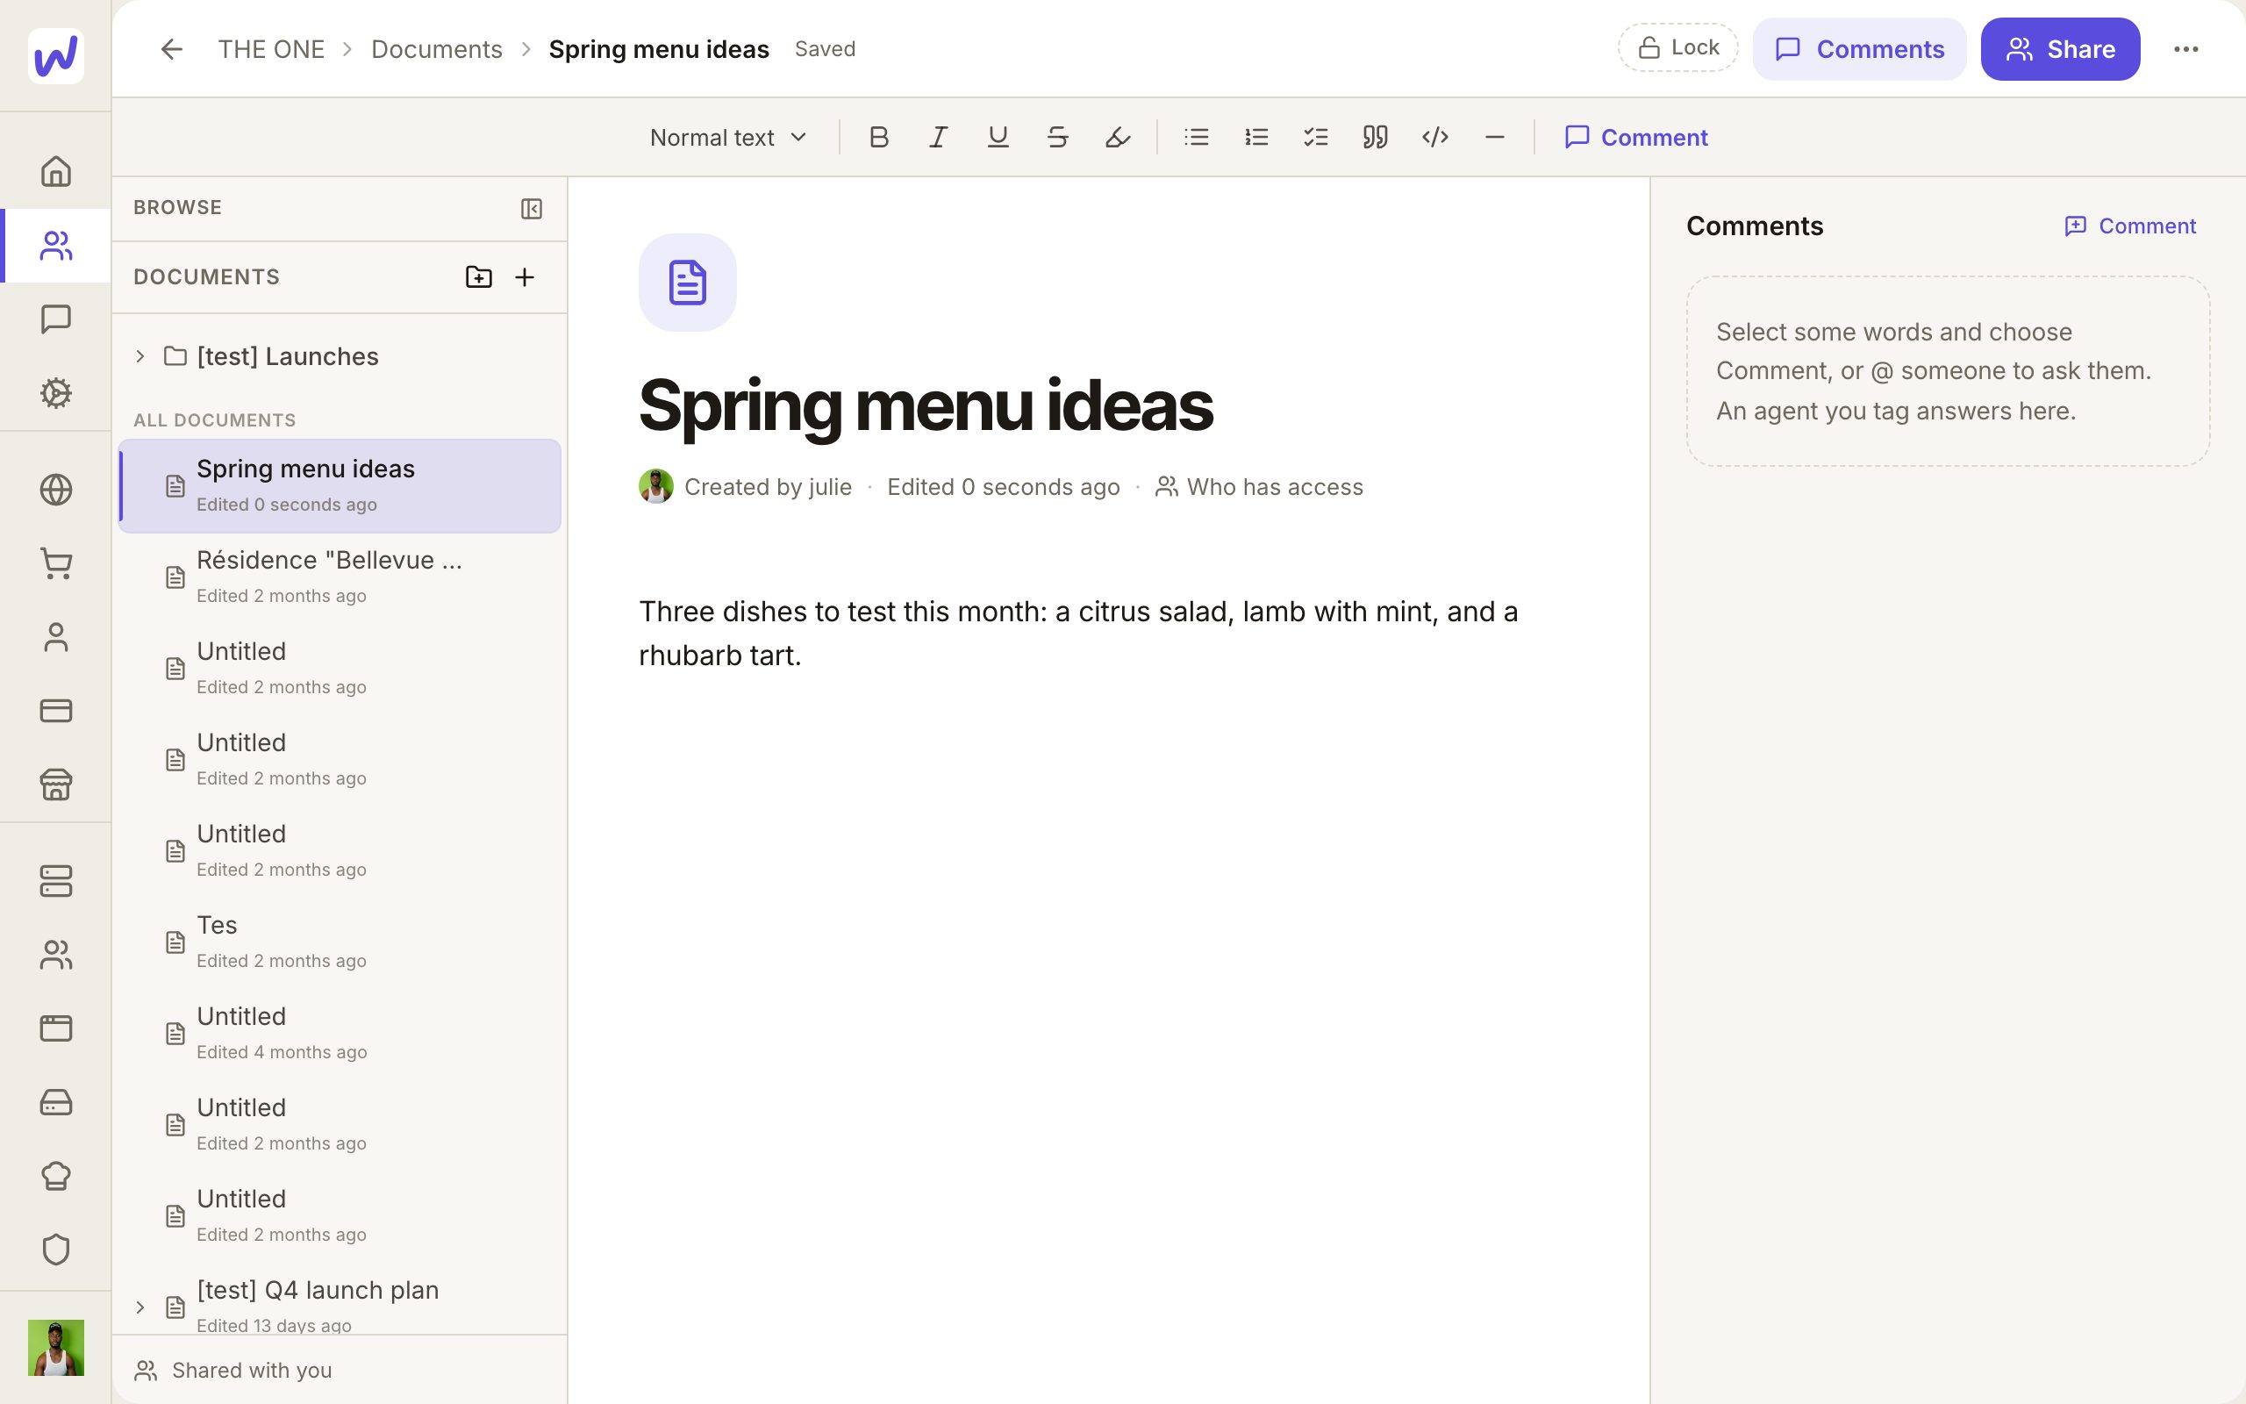Insert a blockquote
2246x1404 pixels.
[1375, 138]
